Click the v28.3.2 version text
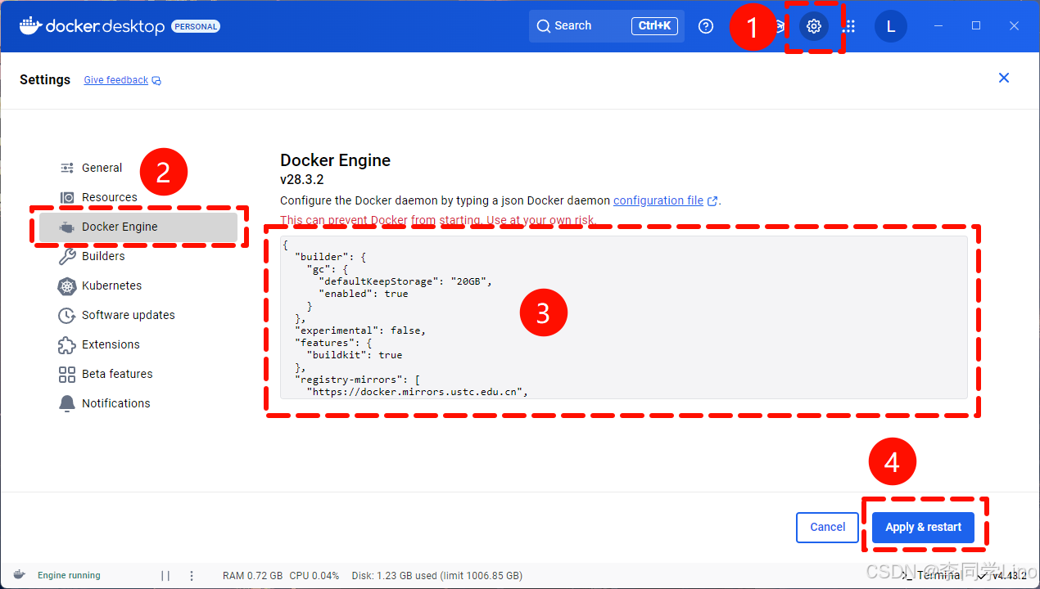The image size is (1040, 589). (x=302, y=179)
